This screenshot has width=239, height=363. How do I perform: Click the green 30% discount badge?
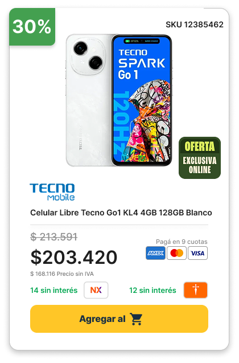(x=32, y=27)
